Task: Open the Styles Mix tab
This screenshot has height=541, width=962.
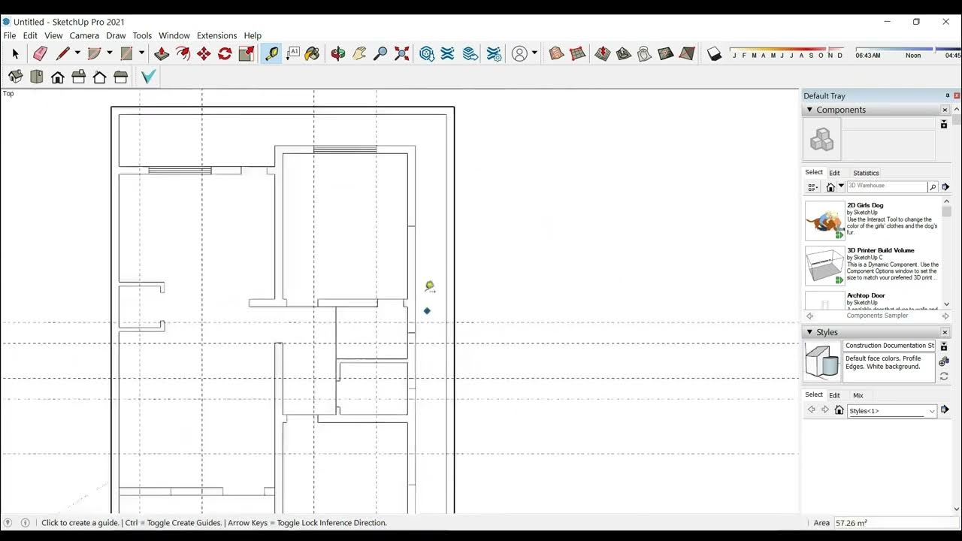Action: point(858,395)
